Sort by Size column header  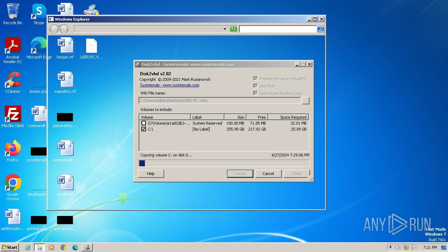tap(235, 117)
